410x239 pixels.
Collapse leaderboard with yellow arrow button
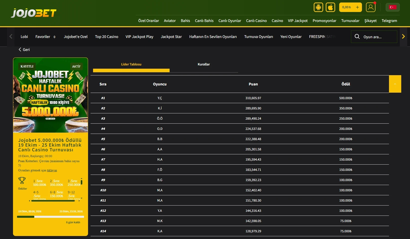pyautogui.click(x=395, y=84)
